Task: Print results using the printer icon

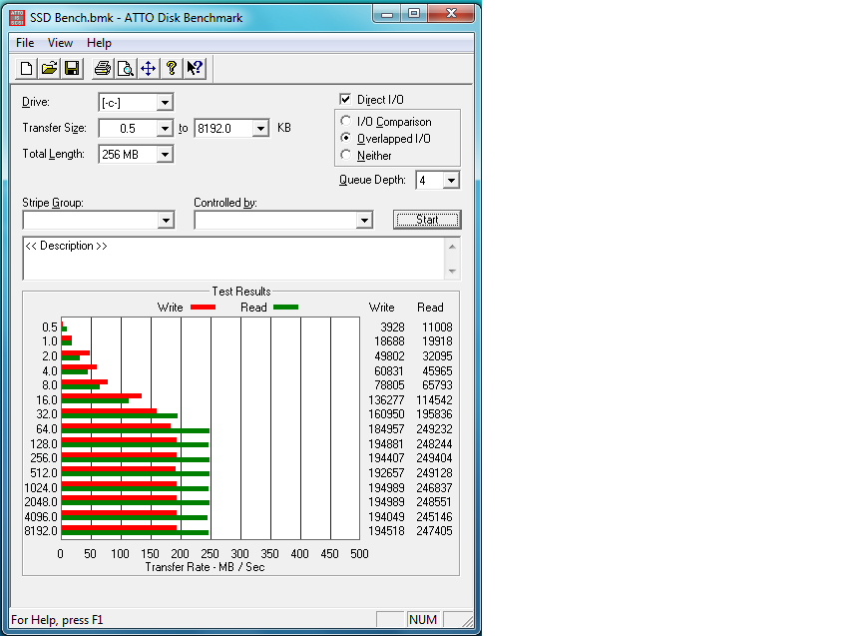Action: point(103,68)
